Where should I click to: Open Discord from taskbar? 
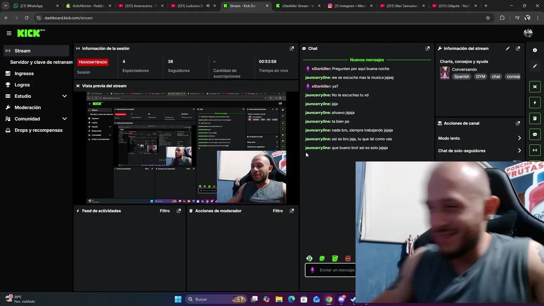coord(341,299)
